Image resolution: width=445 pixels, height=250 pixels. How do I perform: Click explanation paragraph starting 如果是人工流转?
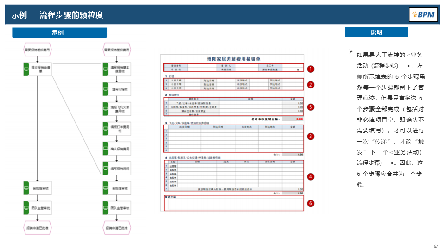coord(390,119)
